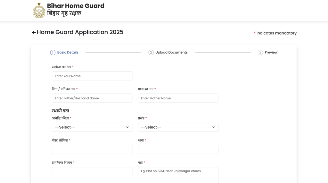This screenshot has height=183, width=328.
Task: Click the step 3 circle icon
Action: click(260, 52)
